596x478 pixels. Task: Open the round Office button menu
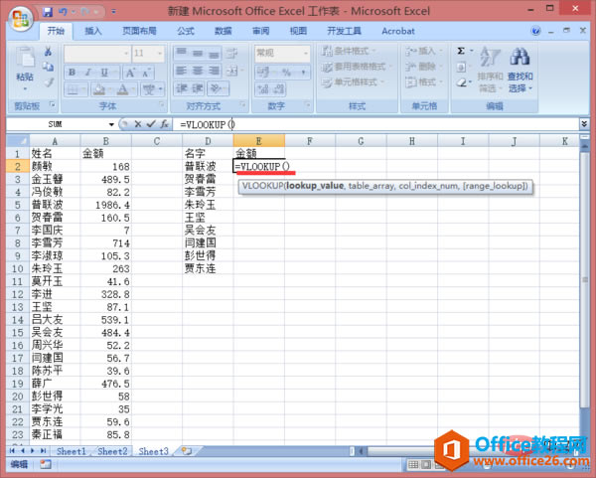point(21,18)
